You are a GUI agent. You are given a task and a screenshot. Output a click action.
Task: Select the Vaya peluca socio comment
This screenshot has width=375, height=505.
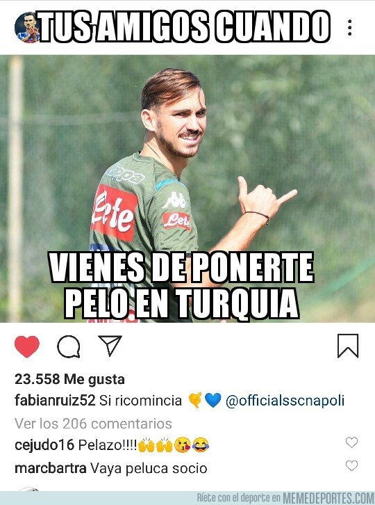point(148,468)
